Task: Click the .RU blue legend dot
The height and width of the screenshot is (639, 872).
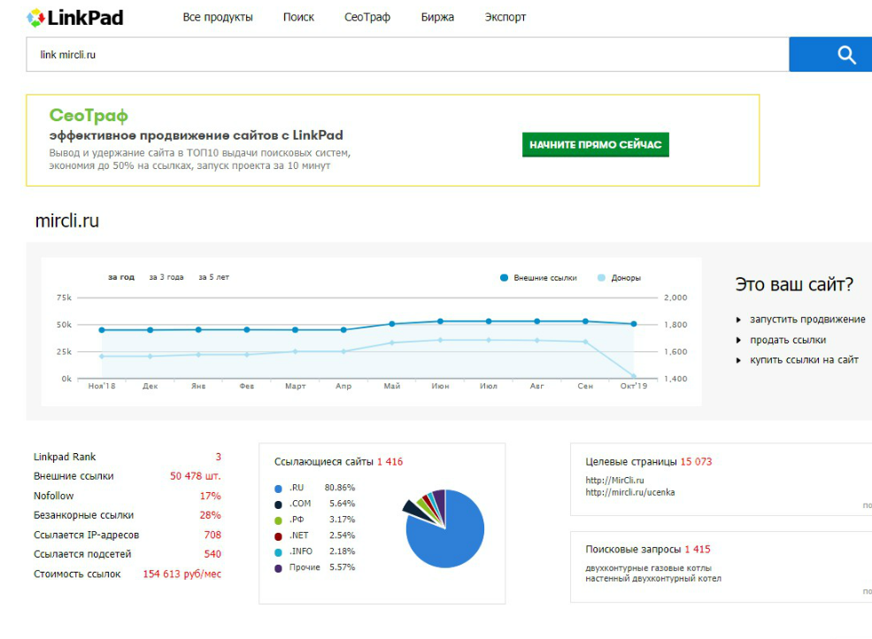Action: [279, 488]
